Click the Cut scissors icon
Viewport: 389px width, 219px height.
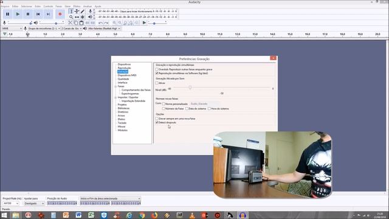[71, 23]
